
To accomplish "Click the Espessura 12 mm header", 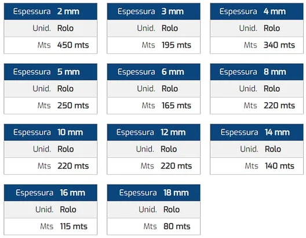I will (x=154, y=132).
